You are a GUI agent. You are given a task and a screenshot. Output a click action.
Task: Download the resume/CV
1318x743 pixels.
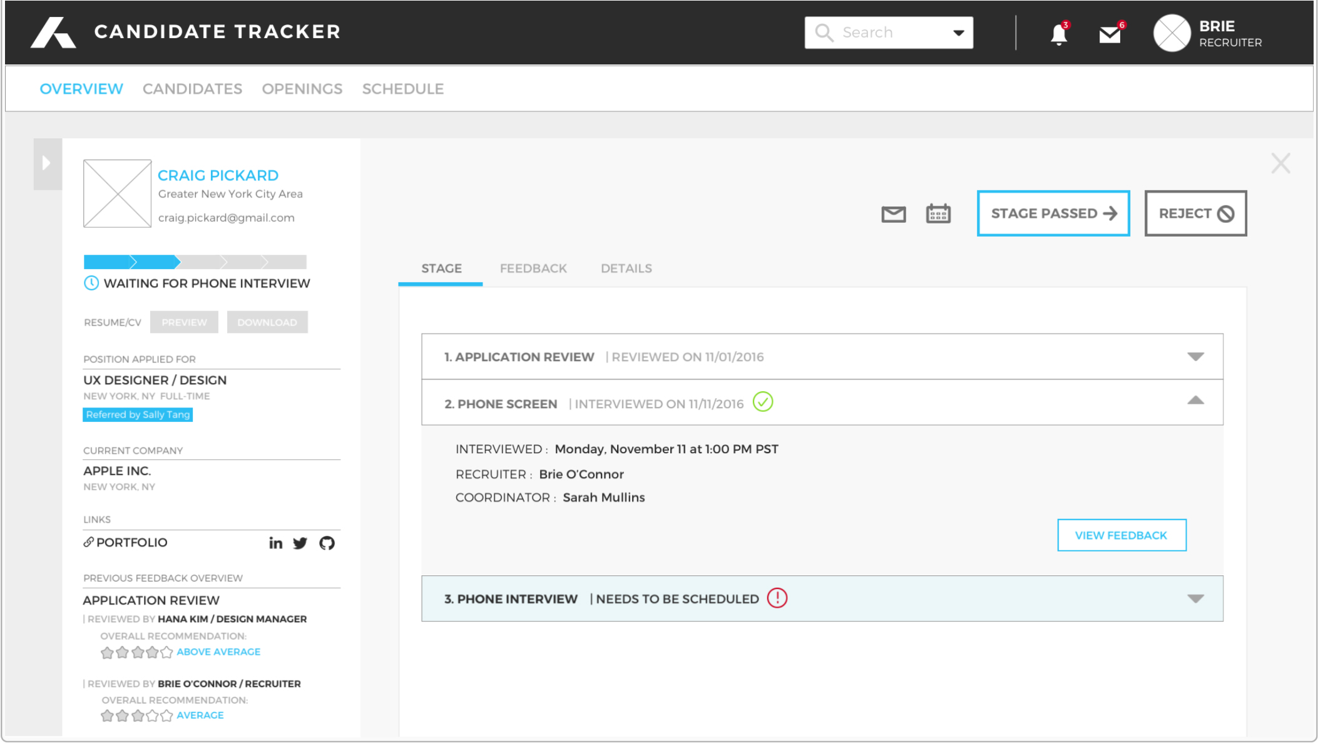click(x=267, y=322)
